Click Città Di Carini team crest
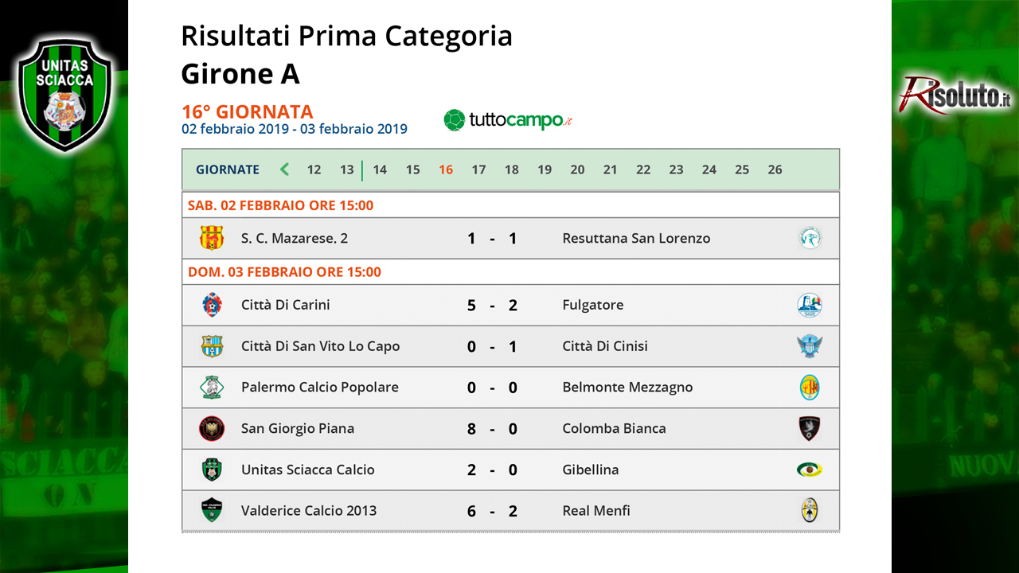Viewport: 1019px width, 573px height. tap(211, 305)
